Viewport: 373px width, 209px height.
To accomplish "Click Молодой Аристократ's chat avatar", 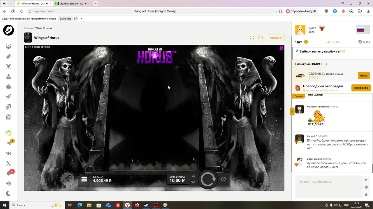I will tap(300, 109).
